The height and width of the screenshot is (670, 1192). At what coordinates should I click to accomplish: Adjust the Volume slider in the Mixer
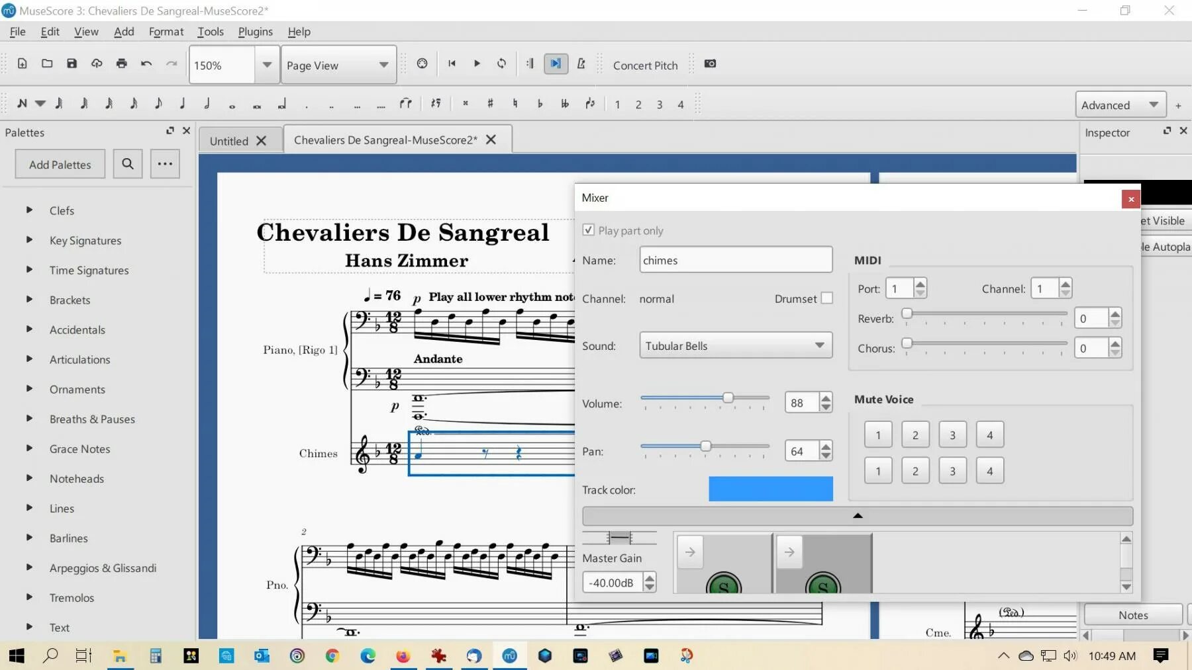click(x=728, y=398)
